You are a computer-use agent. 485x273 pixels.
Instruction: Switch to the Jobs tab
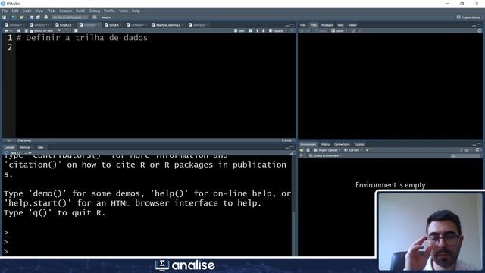click(x=40, y=147)
